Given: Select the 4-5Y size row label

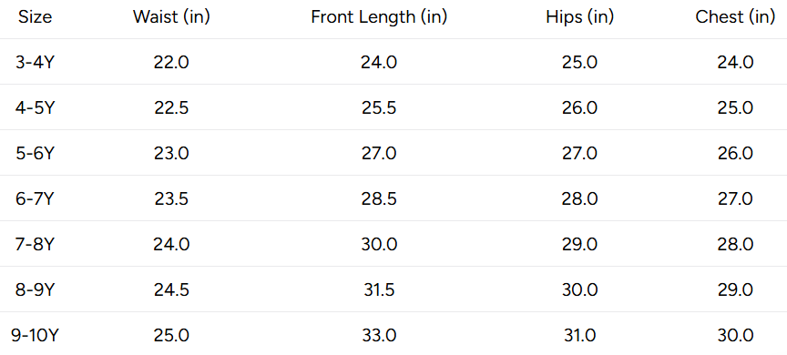Looking at the screenshot, I should click(x=36, y=108).
